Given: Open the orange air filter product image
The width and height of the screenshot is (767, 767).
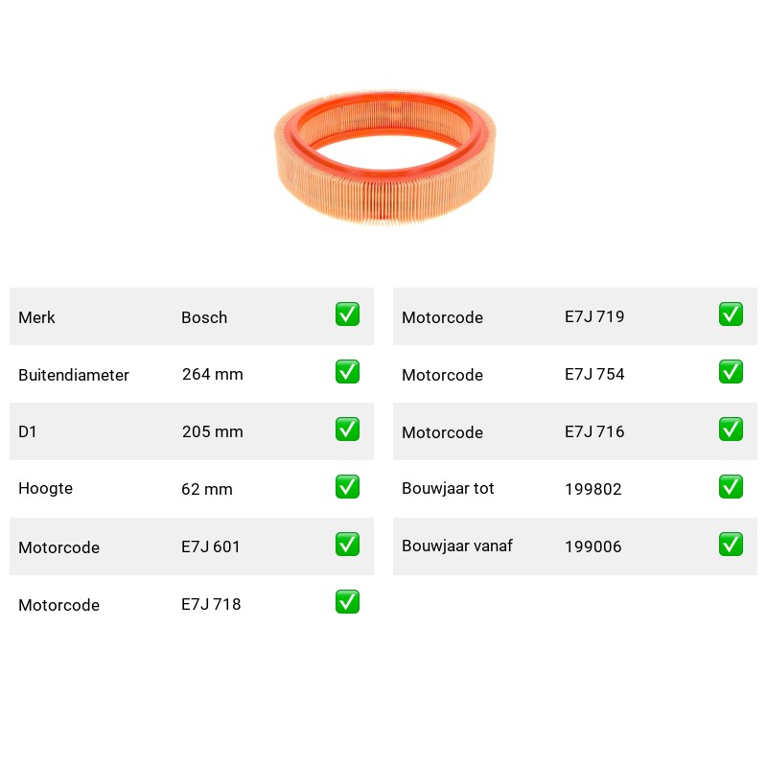Looking at the screenshot, I should click(385, 157).
